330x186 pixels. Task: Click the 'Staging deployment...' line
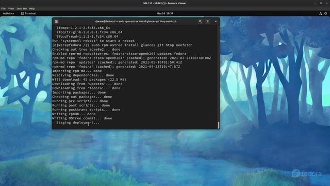[76, 122]
